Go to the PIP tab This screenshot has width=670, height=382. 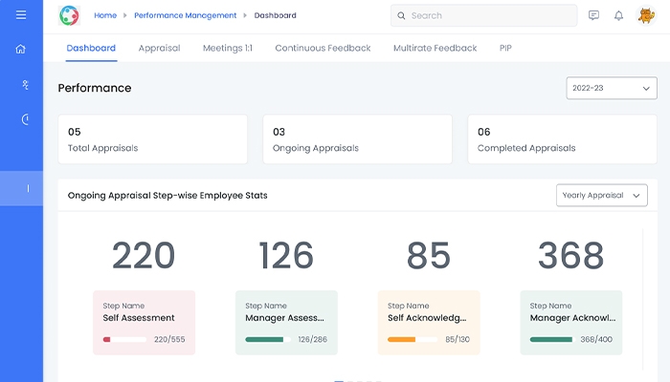click(505, 48)
